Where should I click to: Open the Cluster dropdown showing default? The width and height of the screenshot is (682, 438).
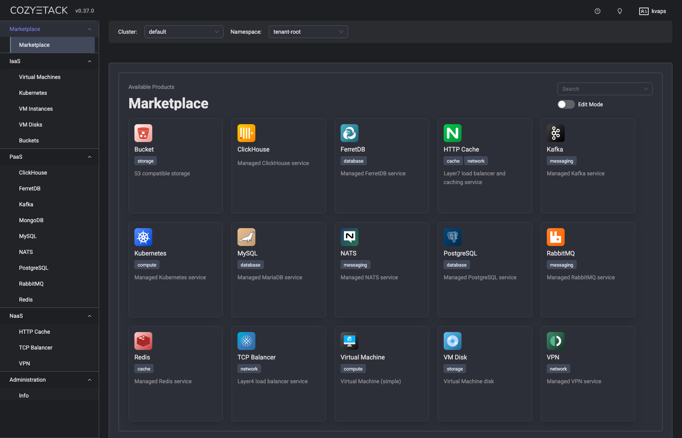coord(184,32)
